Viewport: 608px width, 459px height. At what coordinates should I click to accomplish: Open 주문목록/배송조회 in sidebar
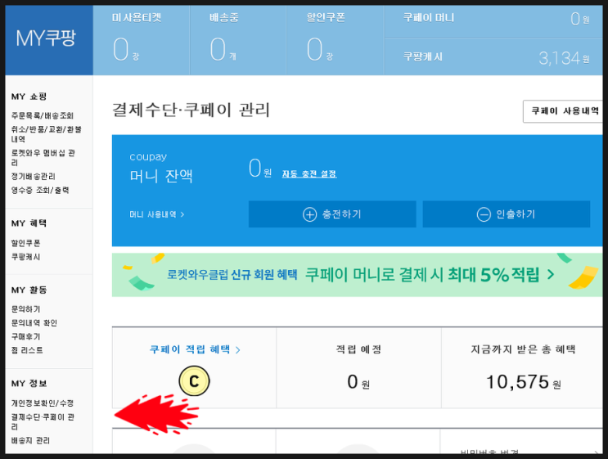tap(43, 115)
